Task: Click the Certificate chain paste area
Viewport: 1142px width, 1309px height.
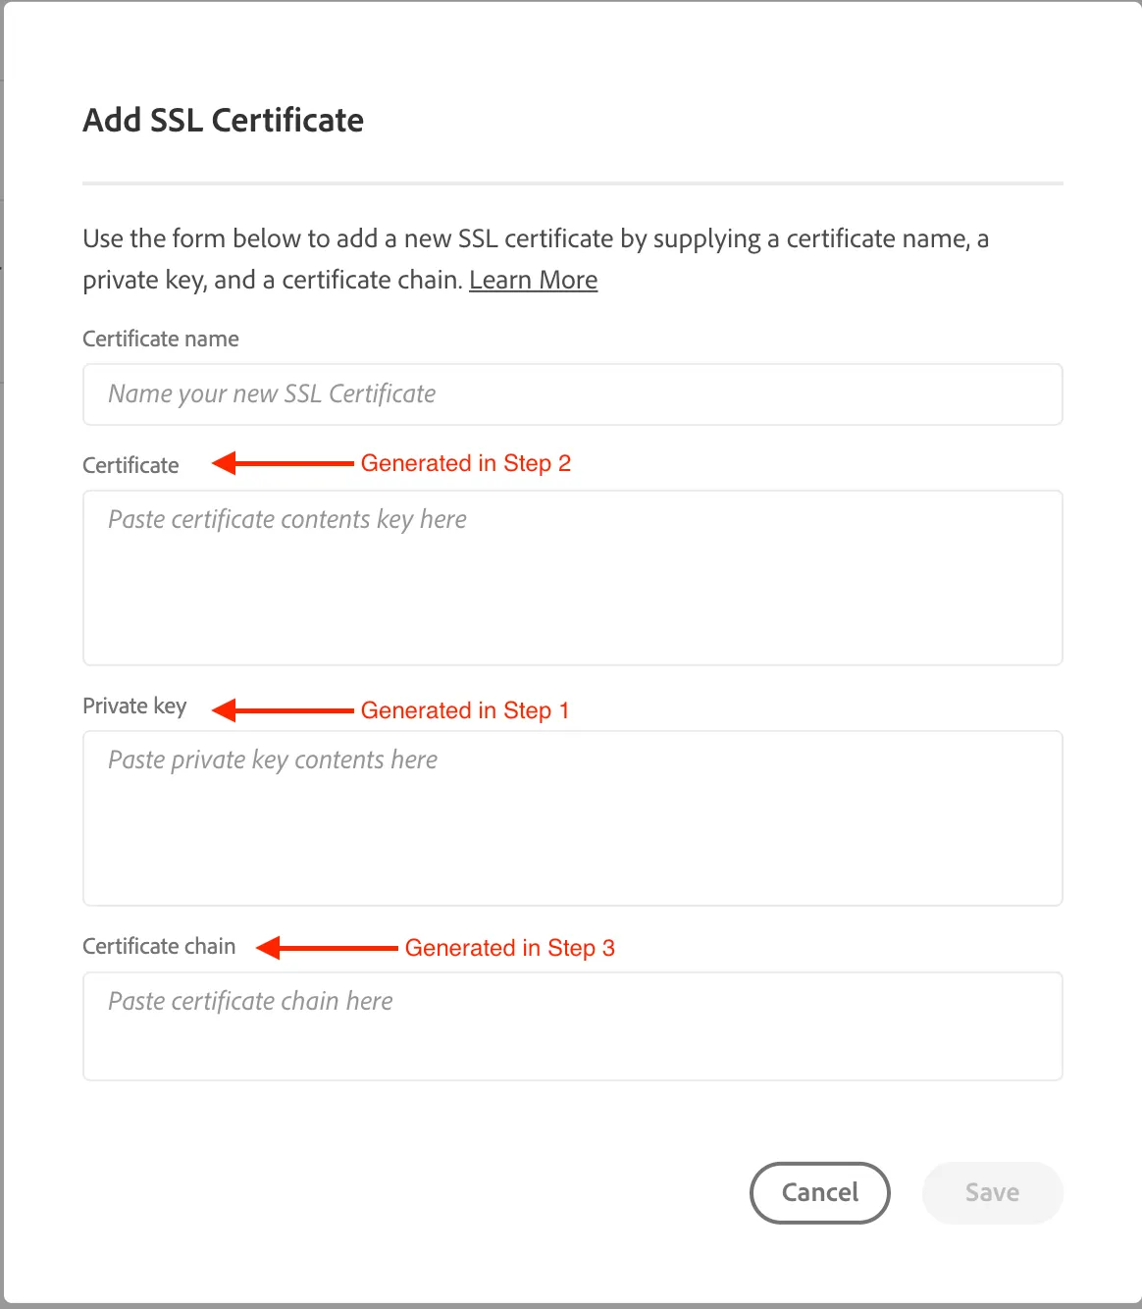Action: [572, 1025]
